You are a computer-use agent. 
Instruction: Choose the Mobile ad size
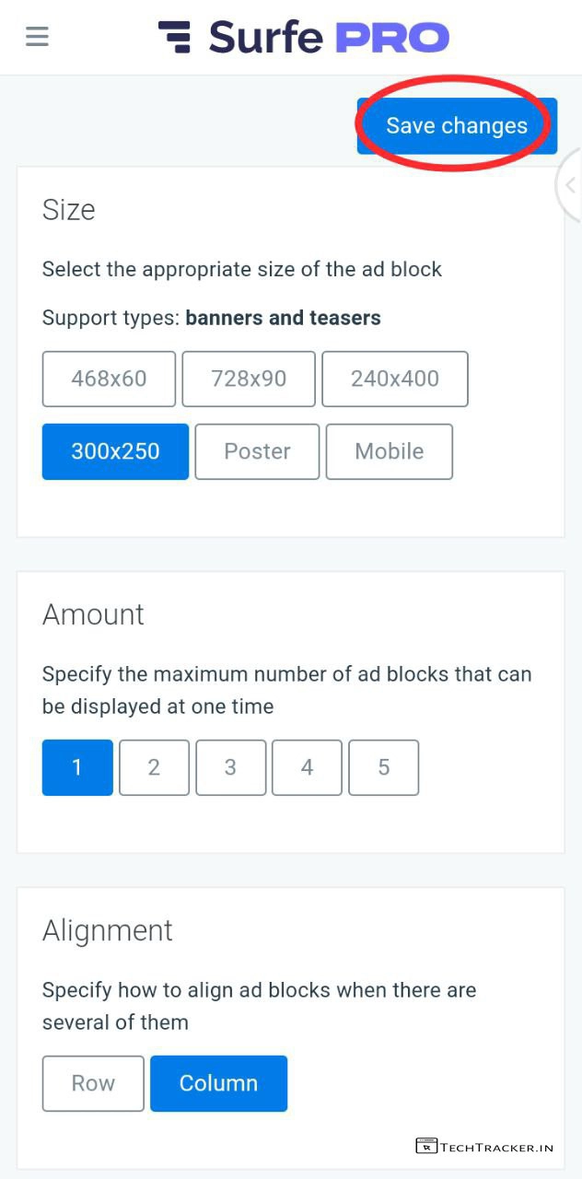click(x=389, y=451)
